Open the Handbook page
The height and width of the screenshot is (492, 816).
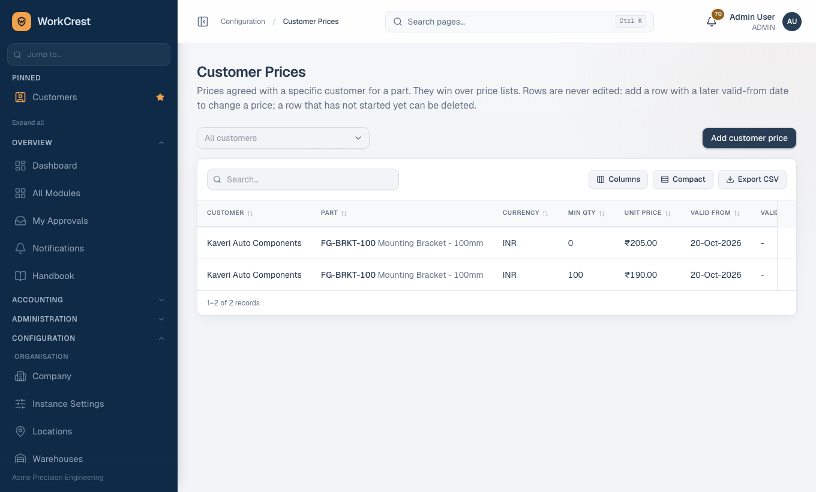coord(89,276)
